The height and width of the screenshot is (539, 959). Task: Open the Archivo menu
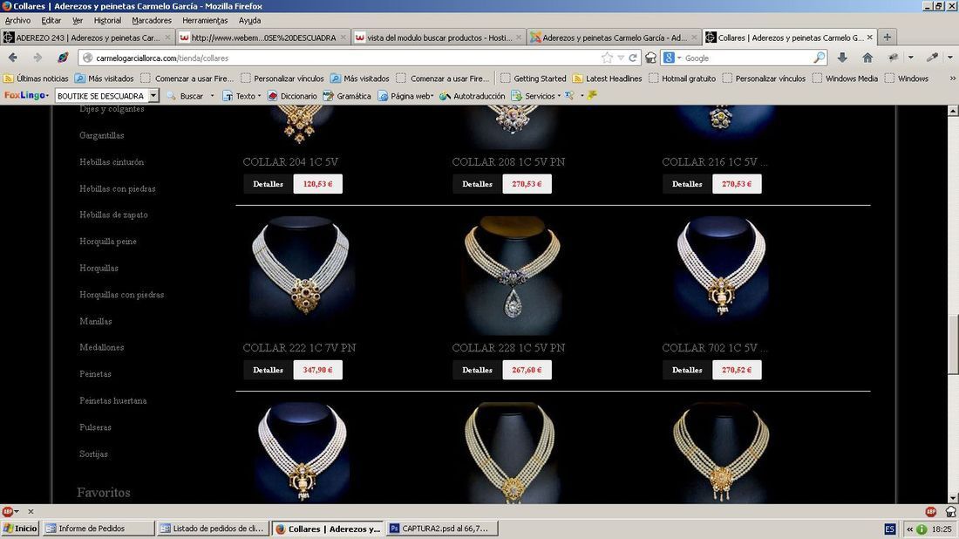pyautogui.click(x=17, y=20)
